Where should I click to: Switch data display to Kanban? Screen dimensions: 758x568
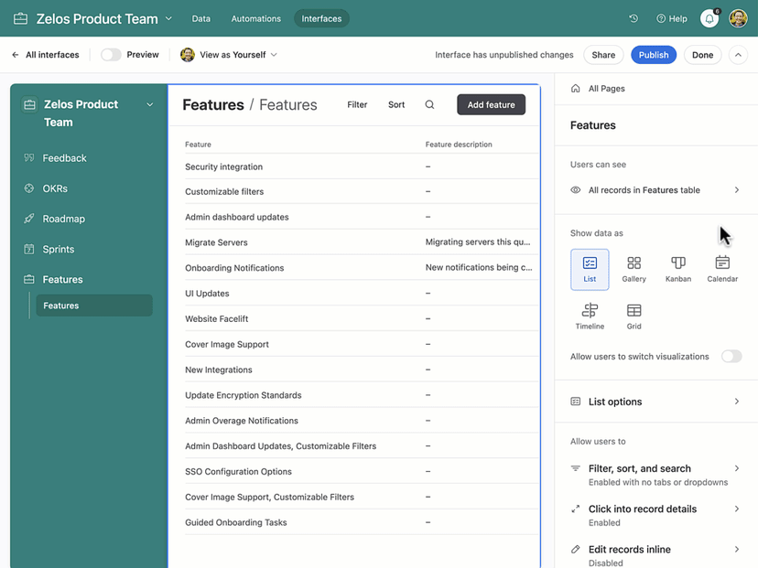pos(677,268)
